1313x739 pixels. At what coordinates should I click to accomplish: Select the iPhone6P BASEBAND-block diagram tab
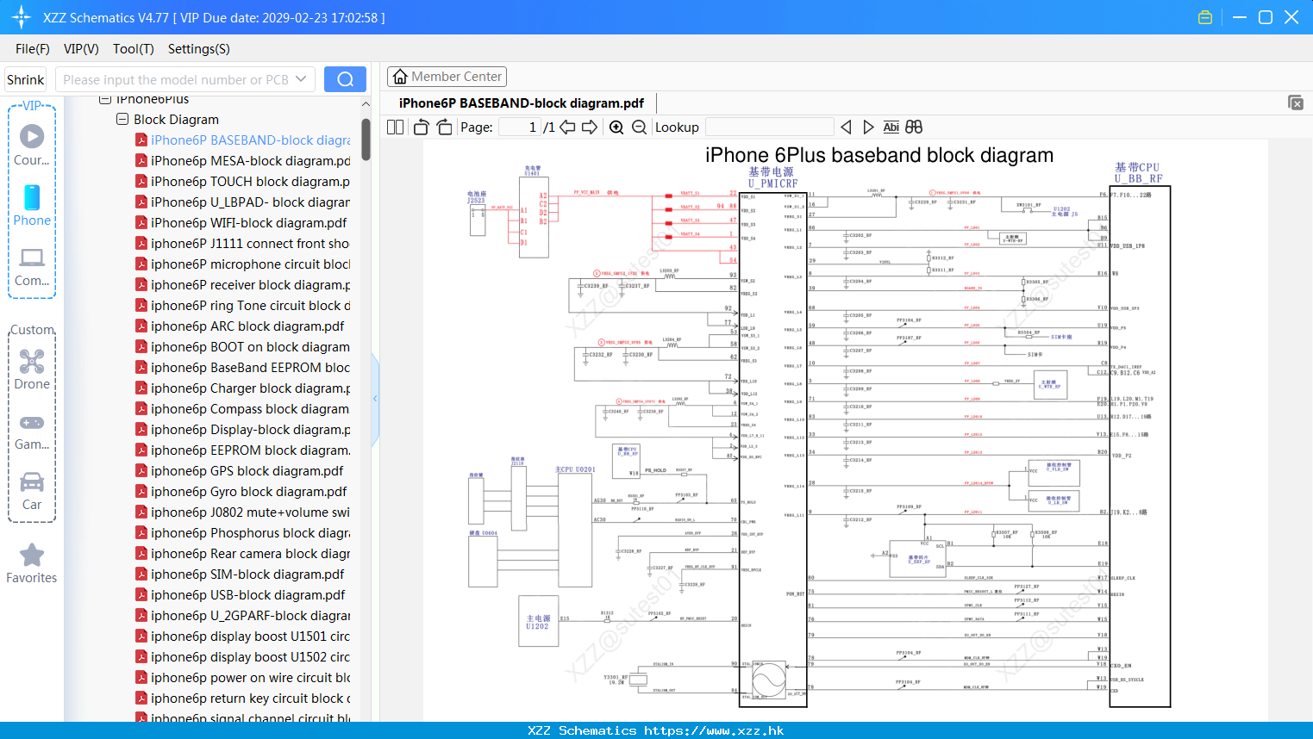click(522, 102)
